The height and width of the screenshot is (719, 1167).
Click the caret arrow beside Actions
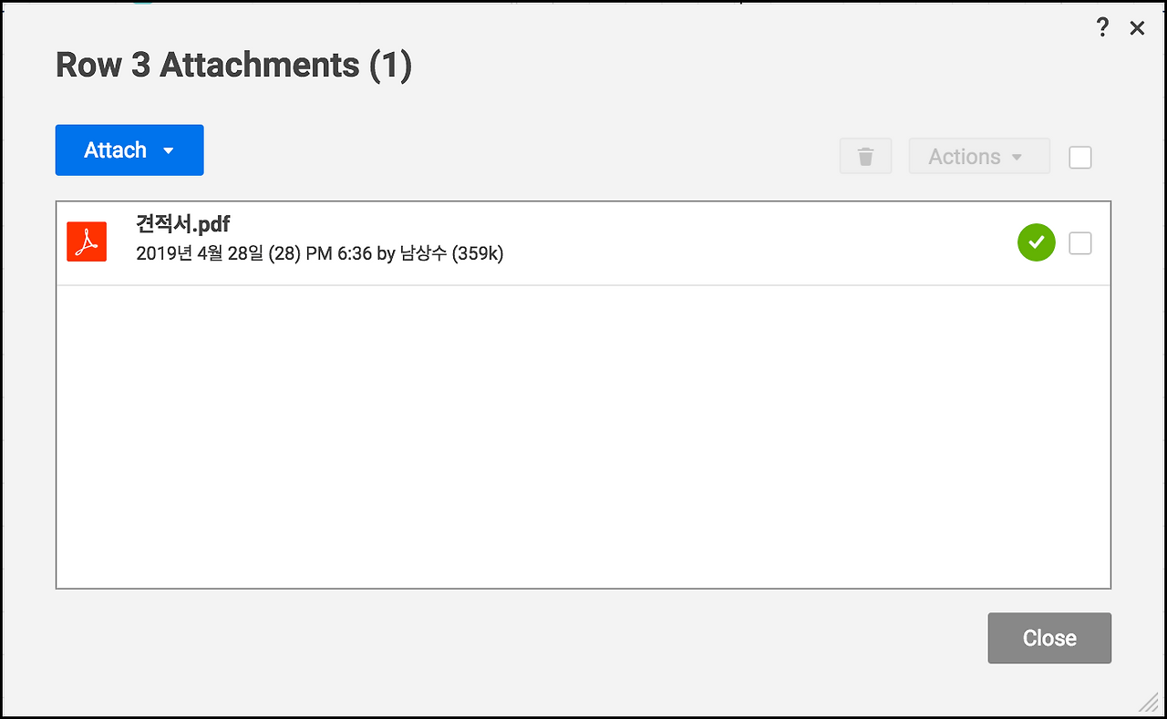point(1017,158)
